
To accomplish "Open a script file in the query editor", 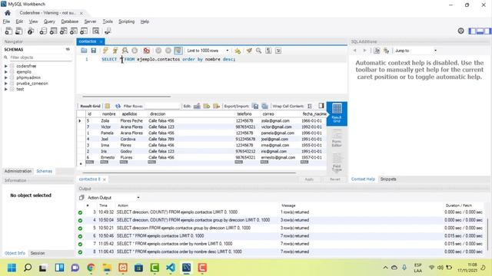I will (84, 51).
